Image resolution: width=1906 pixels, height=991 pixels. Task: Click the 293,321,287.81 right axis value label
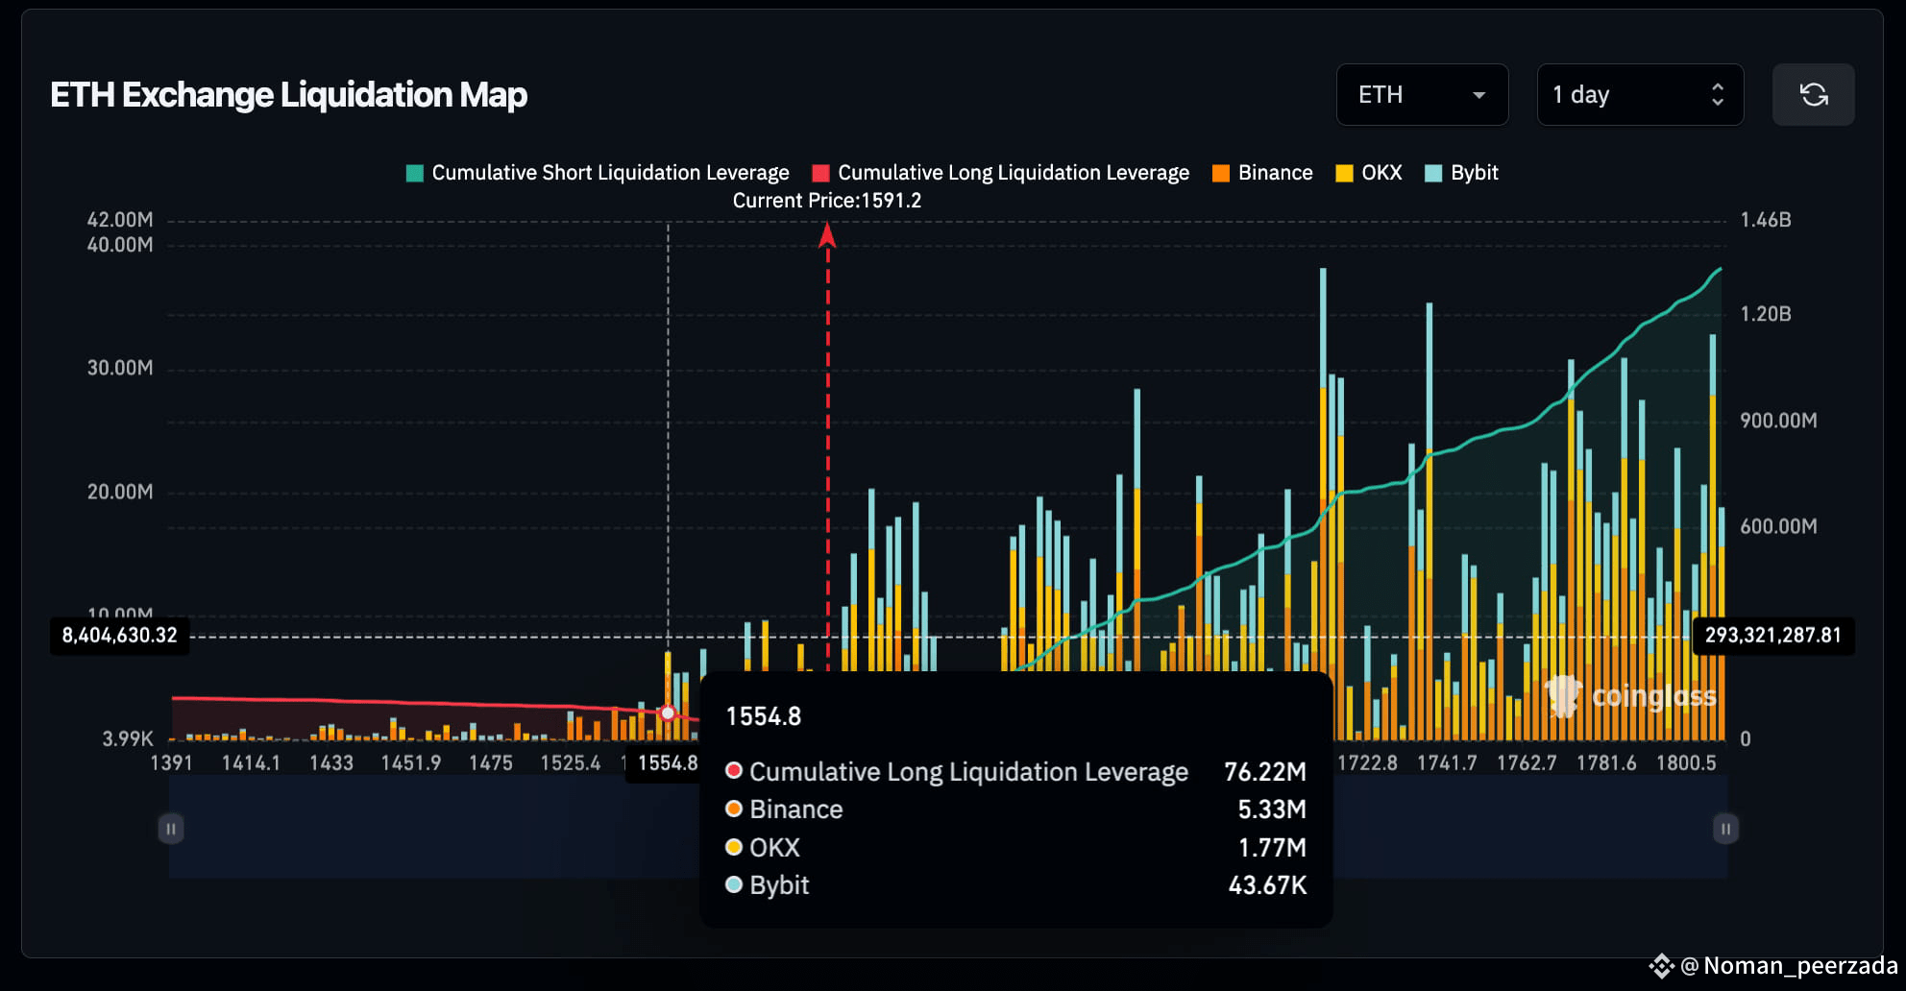coord(1772,636)
